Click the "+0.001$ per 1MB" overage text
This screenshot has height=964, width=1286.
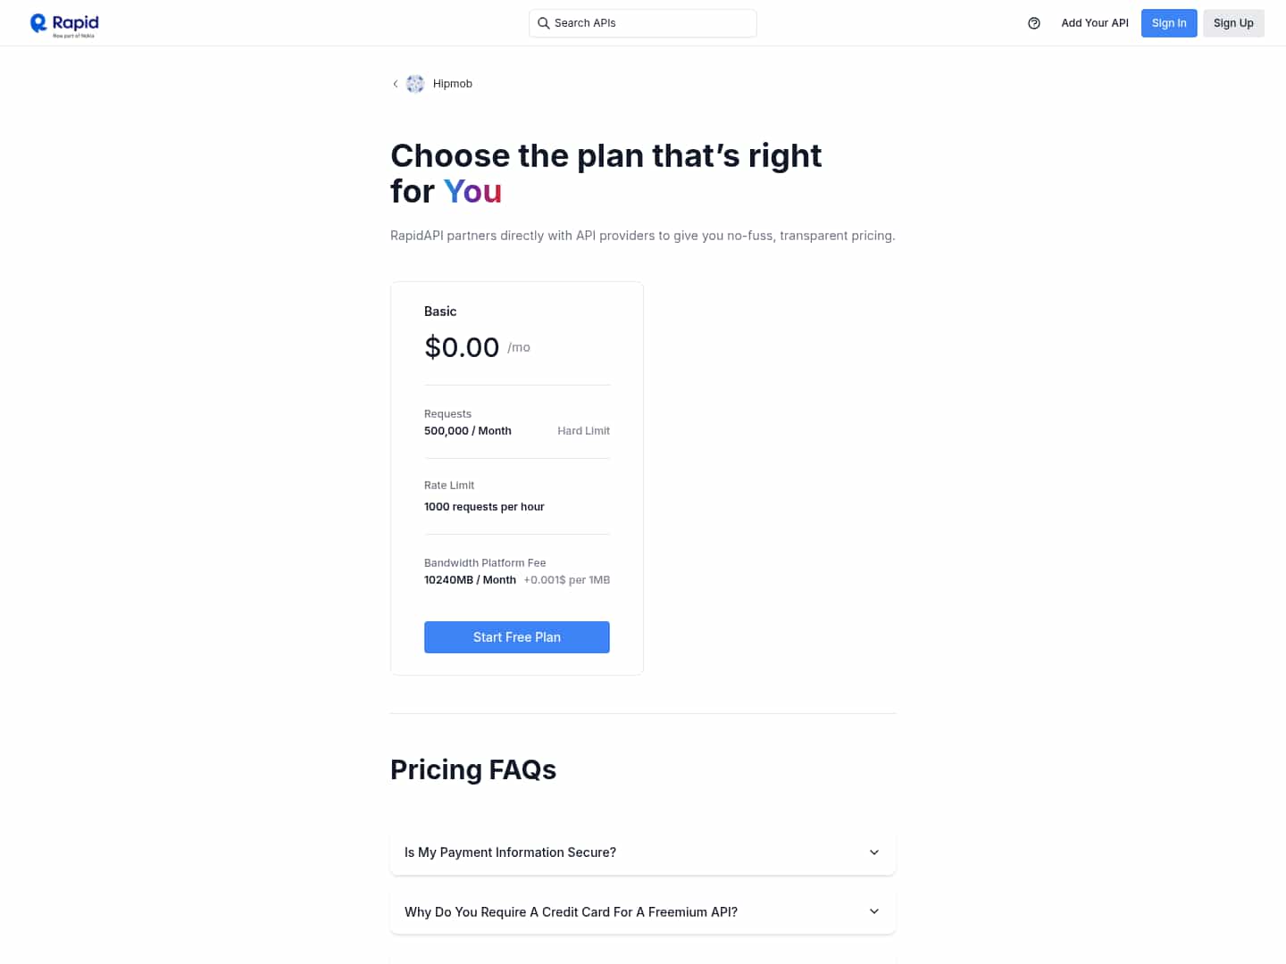(566, 580)
